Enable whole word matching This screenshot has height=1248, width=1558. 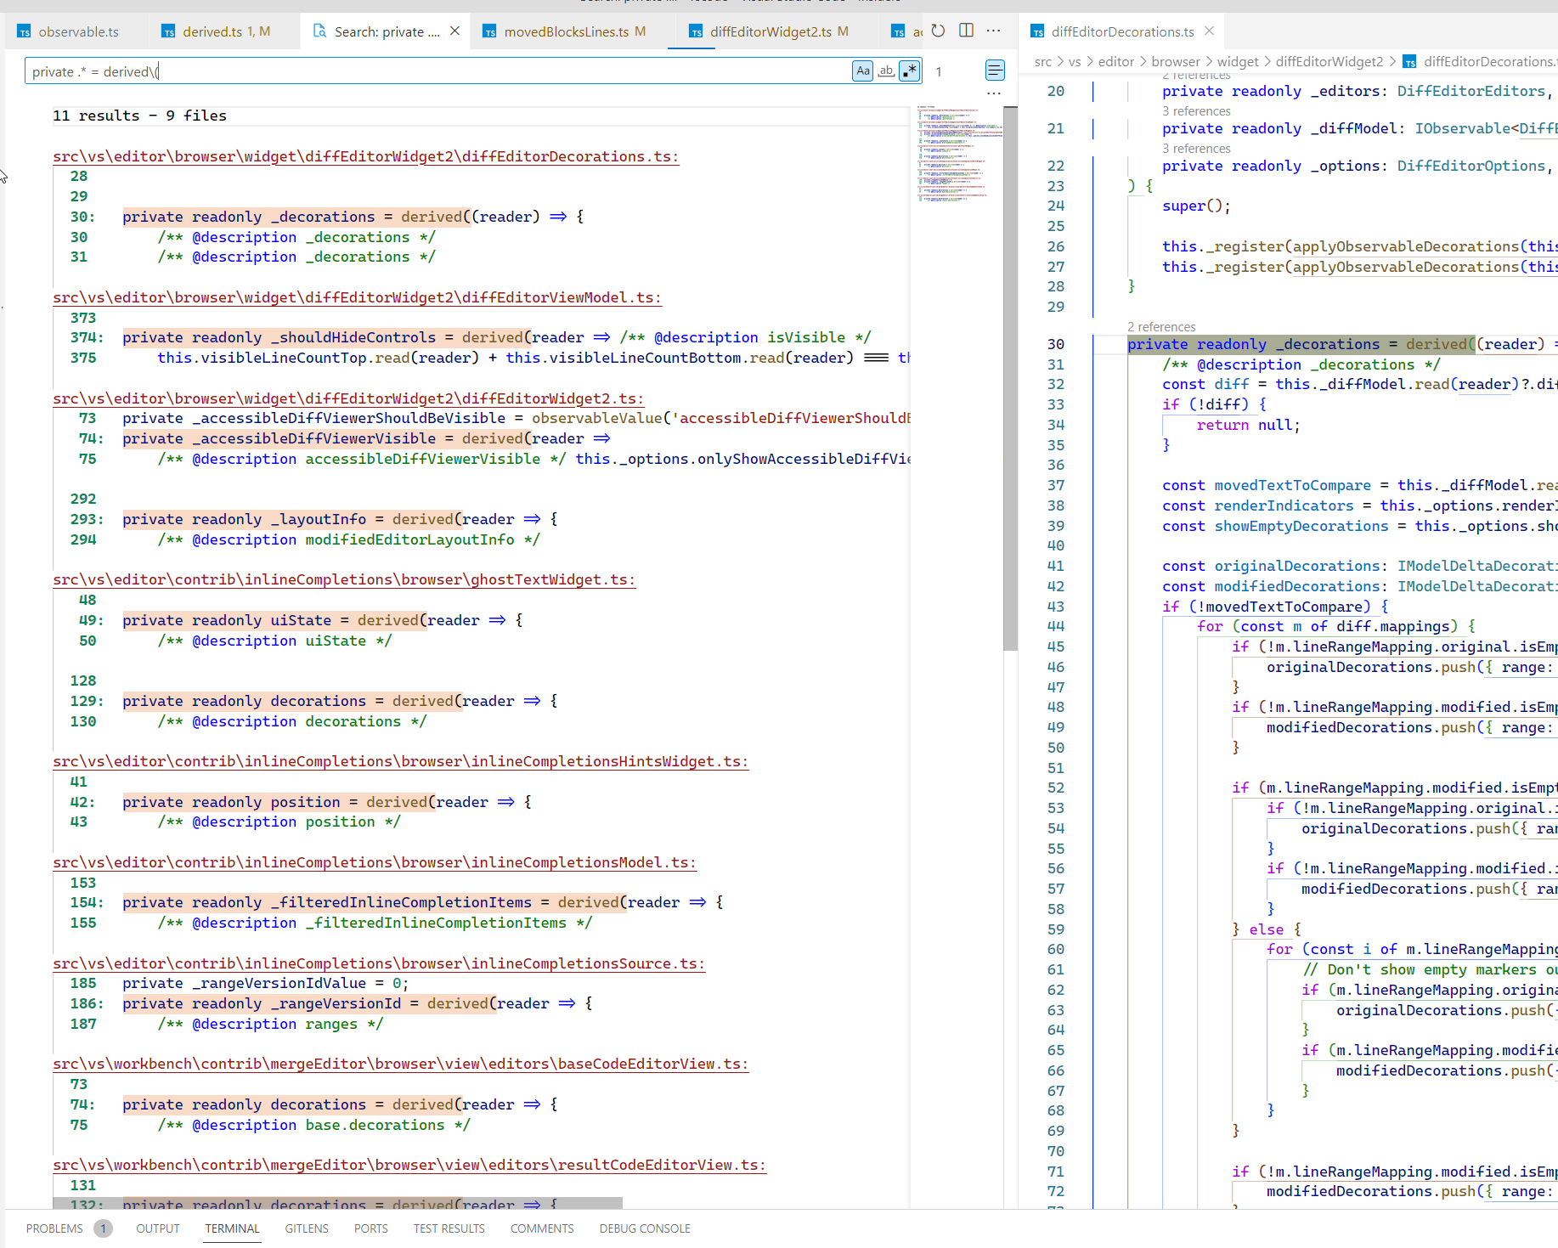tap(886, 71)
